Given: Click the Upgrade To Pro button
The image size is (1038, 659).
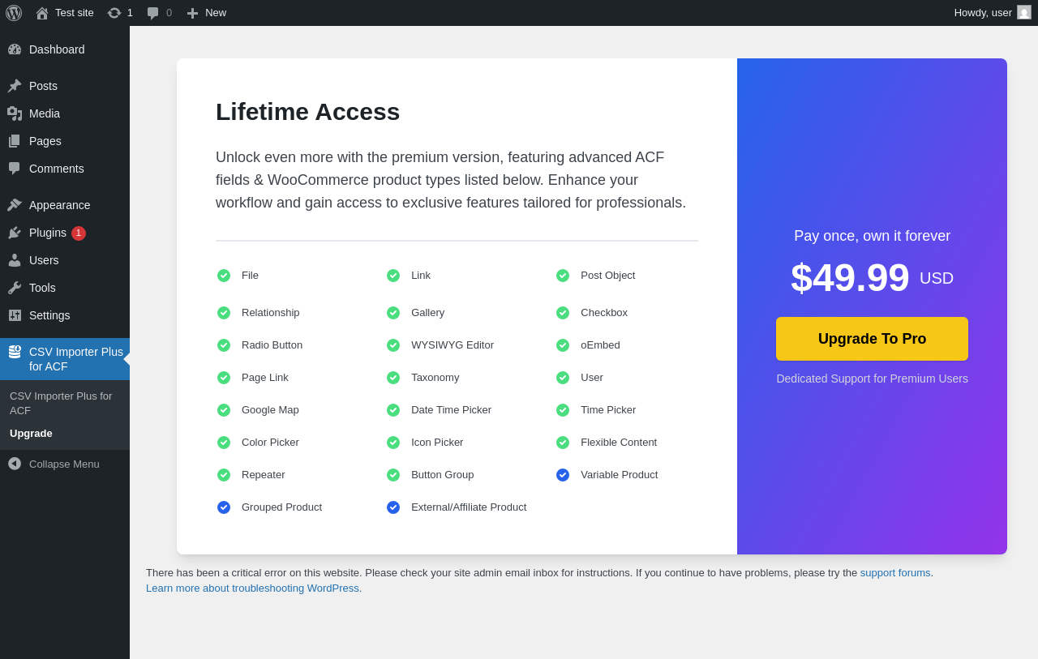Looking at the screenshot, I should pyautogui.click(x=872, y=339).
